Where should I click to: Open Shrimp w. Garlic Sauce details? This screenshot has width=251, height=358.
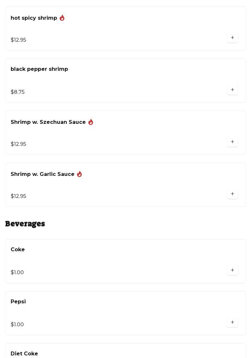coord(43,174)
